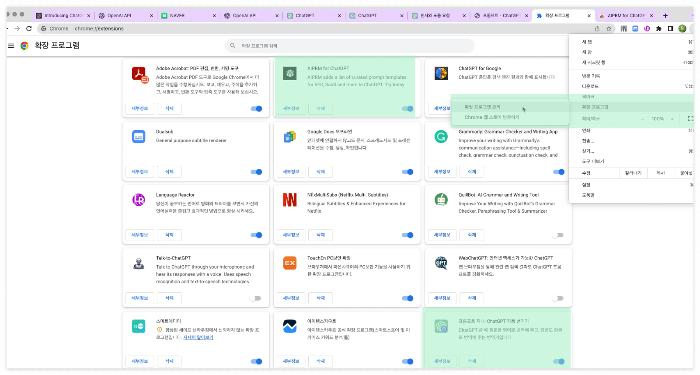Click the QuillBot extension logo
Viewport: 700px width, 375px height.
pos(441,200)
